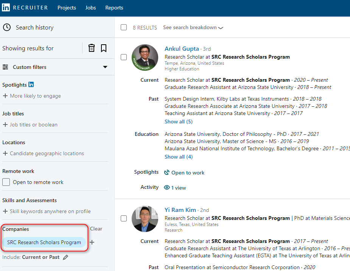This screenshot has width=350, height=271.
Task: Open the Search history clock icon
Action: (x=7, y=27)
